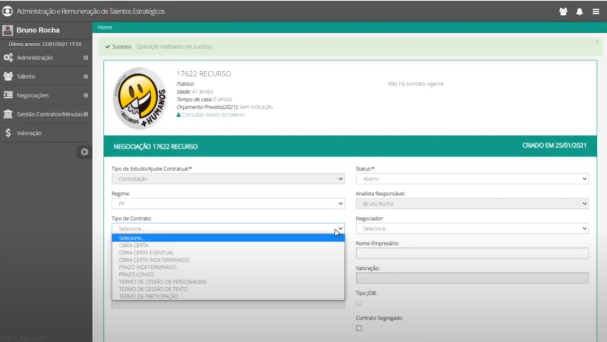Open the hamburger menu in header
Viewport: 607px width, 342px height.
[x=596, y=12]
